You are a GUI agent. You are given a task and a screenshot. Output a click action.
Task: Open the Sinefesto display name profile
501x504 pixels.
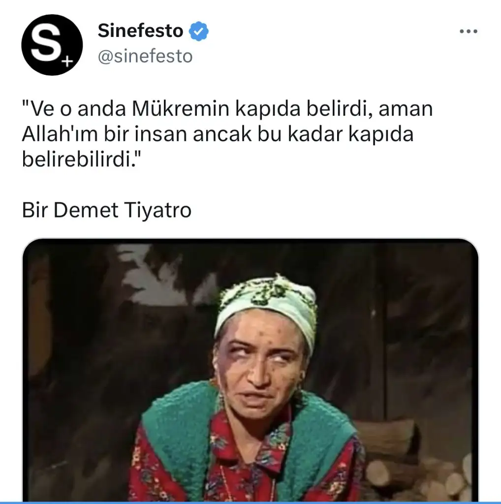pos(140,31)
